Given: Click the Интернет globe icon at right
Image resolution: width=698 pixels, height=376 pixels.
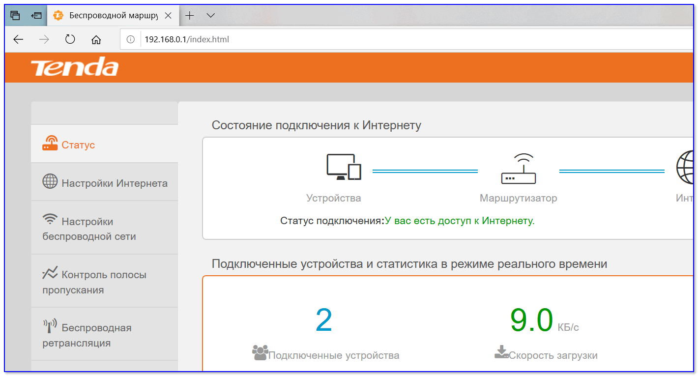Looking at the screenshot, I should pos(685,167).
